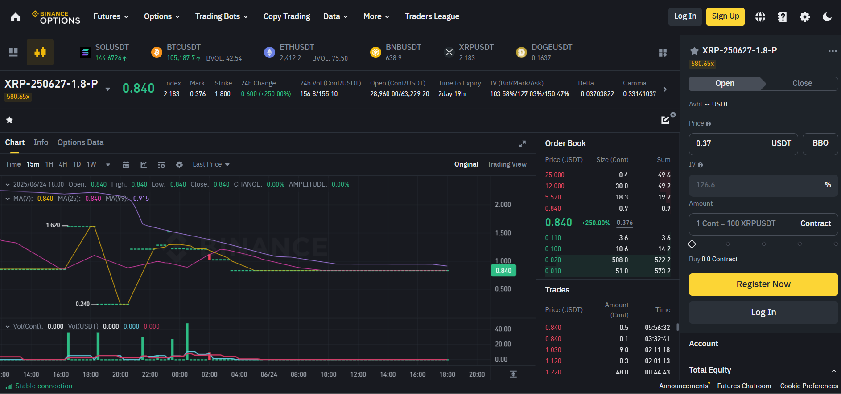The image size is (841, 394).
Task: Open the chart calendar date icon
Action: (126, 165)
